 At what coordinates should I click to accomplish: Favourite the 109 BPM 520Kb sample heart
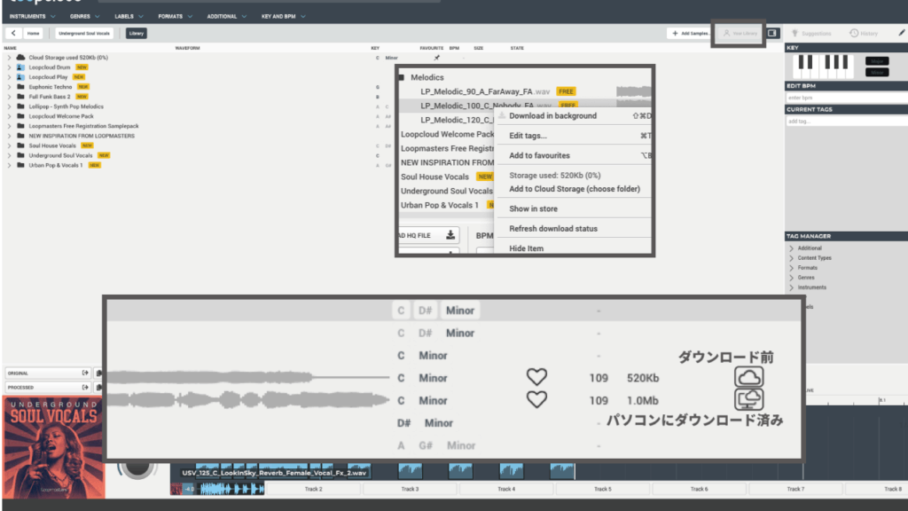(536, 377)
